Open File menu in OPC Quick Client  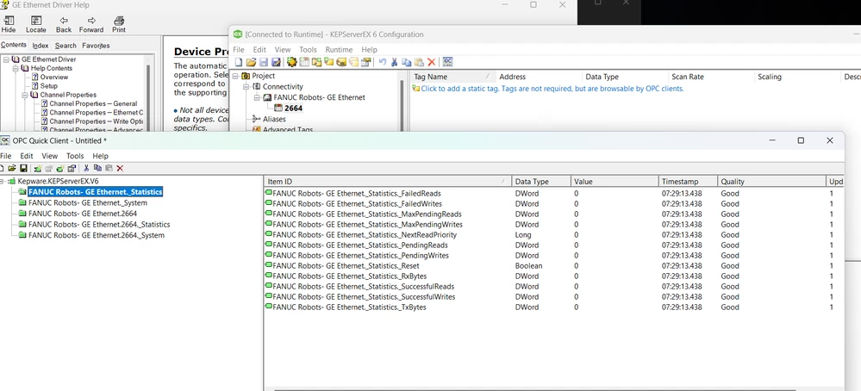[5, 156]
